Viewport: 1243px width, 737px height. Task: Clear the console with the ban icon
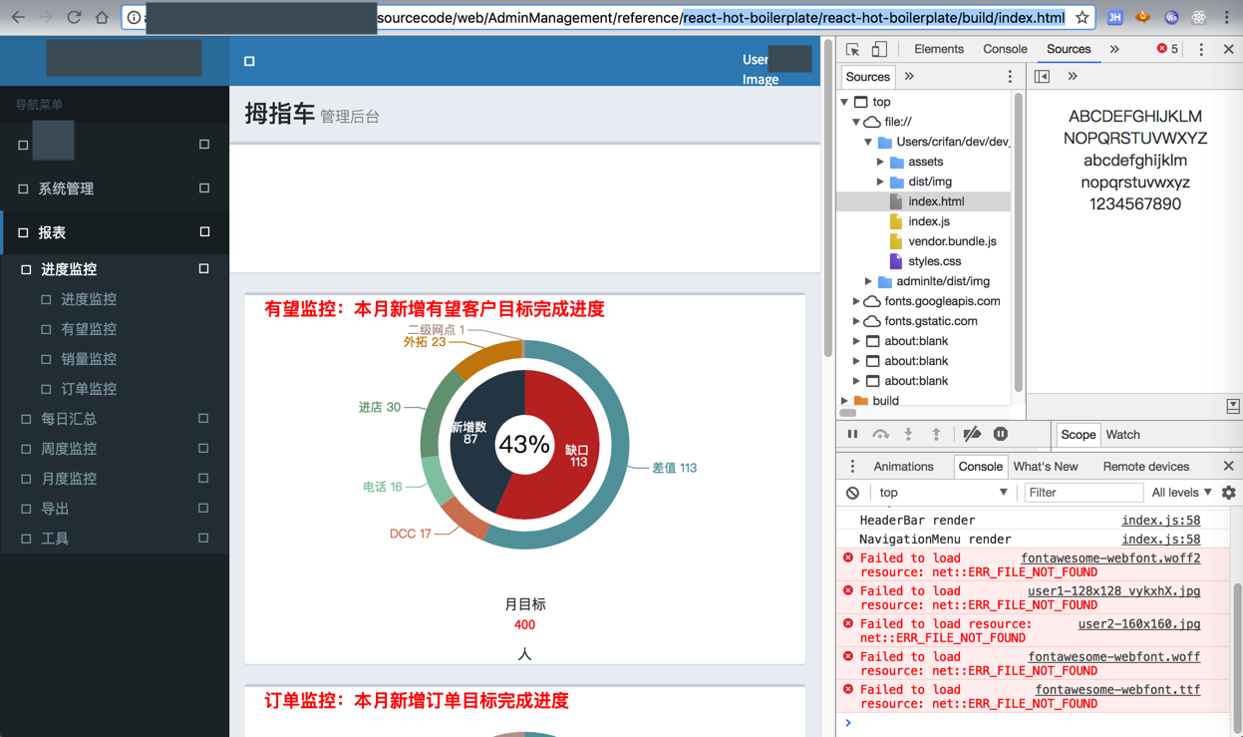852,493
